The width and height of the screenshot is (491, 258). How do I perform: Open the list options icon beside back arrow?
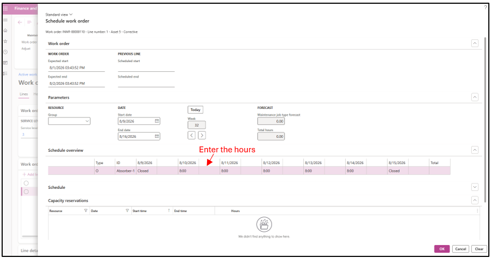click(x=29, y=22)
